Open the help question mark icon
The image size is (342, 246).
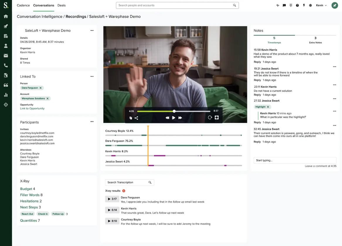pos(297,5)
